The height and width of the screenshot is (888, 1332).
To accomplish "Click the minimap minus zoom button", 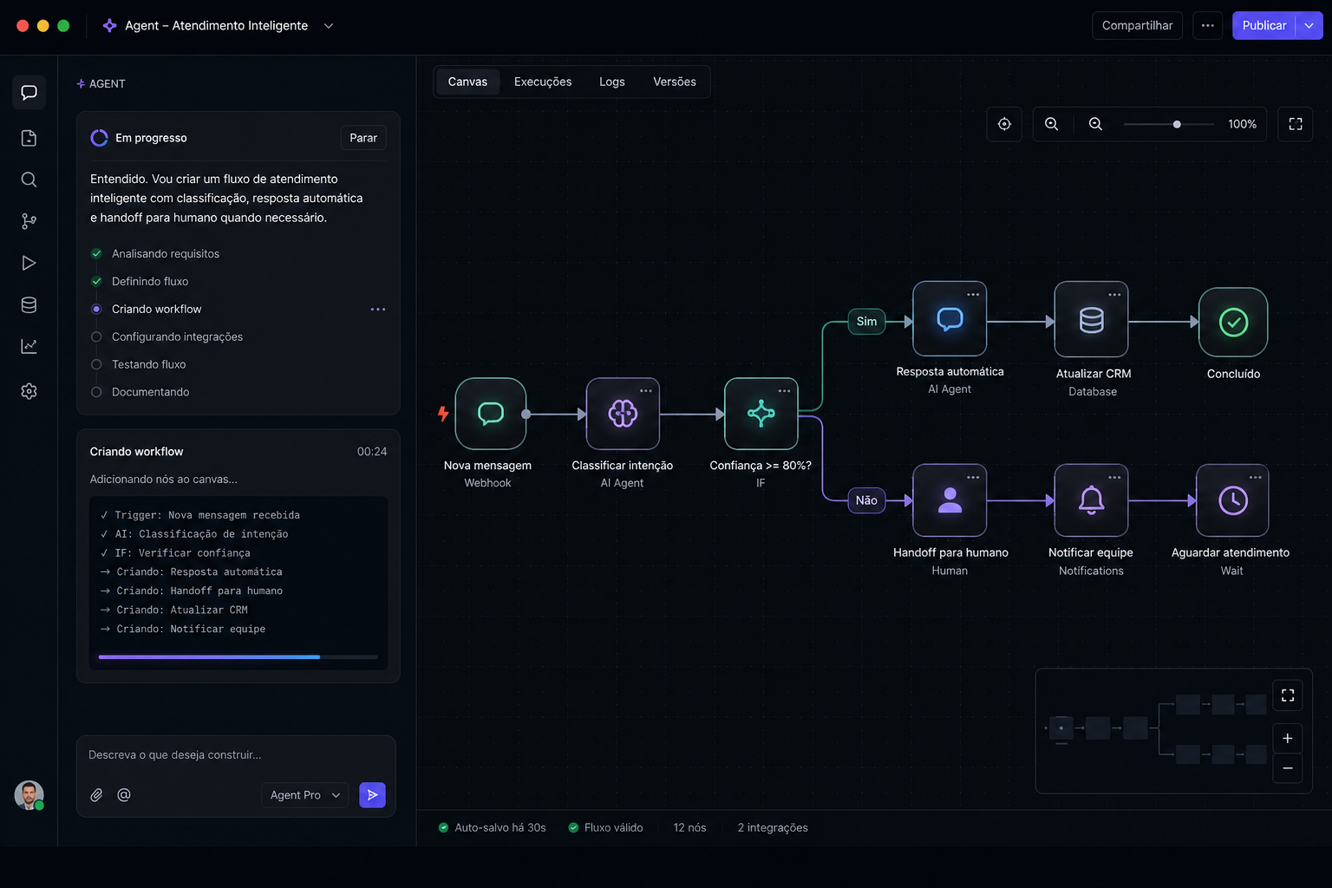I will (x=1288, y=768).
